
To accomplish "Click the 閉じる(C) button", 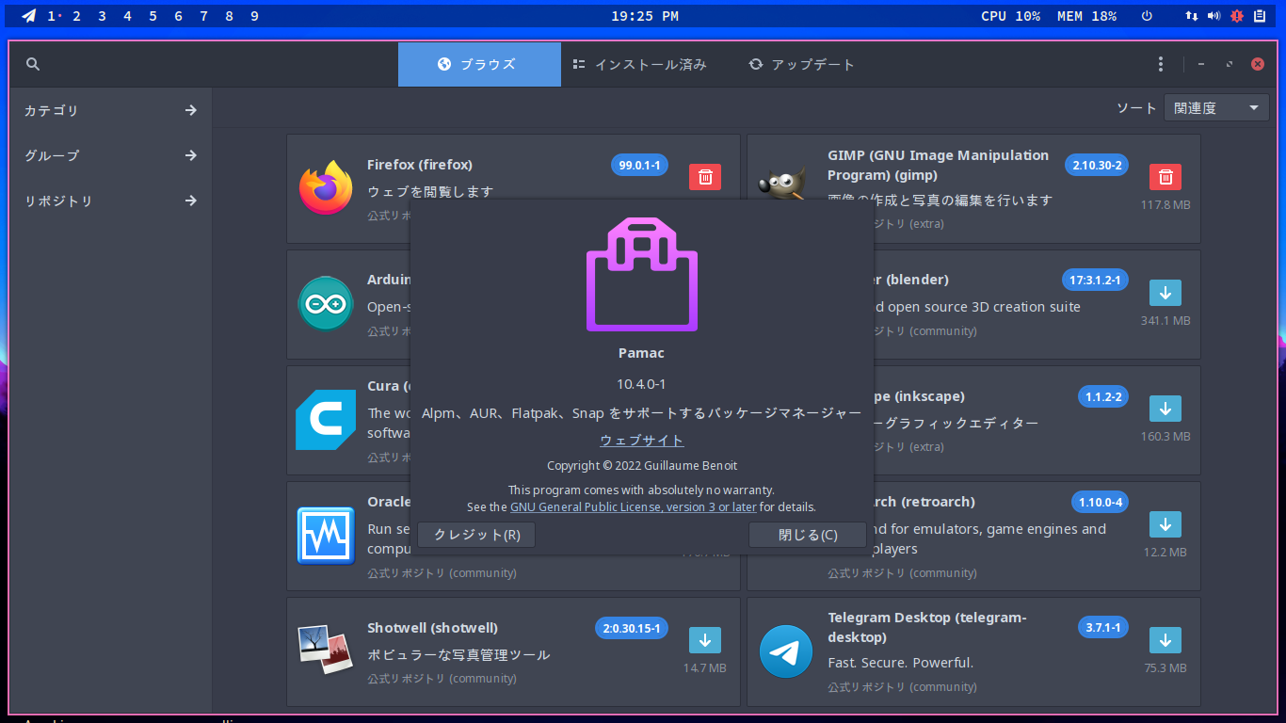I will point(808,535).
